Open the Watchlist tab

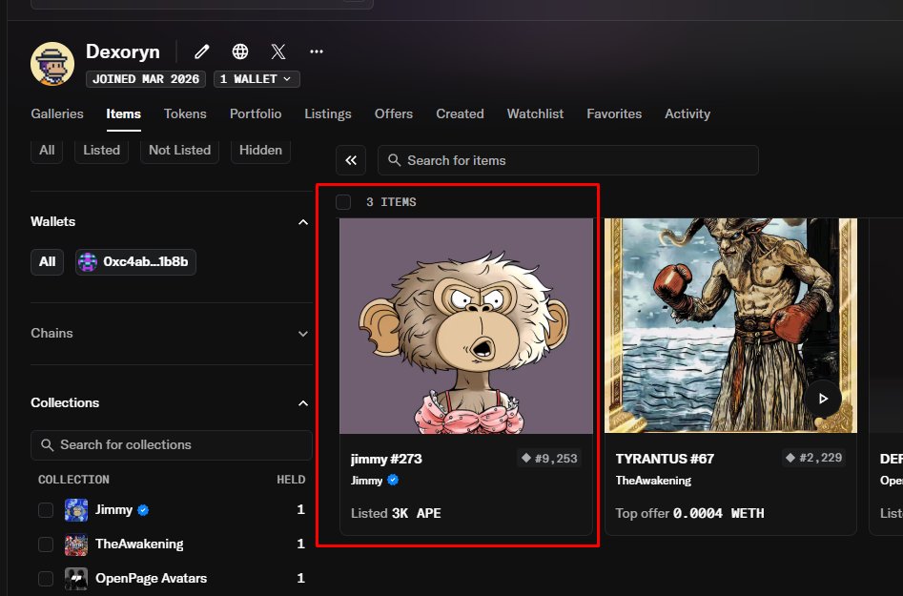(535, 114)
